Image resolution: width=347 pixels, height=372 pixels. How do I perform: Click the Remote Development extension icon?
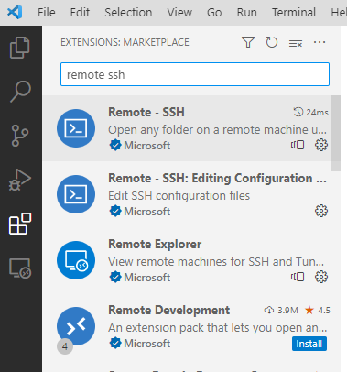[76, 326]
